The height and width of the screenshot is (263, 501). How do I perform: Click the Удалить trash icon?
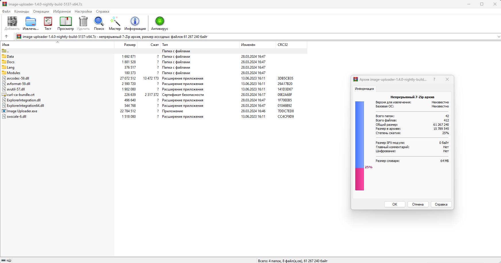click(x=83, y=22)
